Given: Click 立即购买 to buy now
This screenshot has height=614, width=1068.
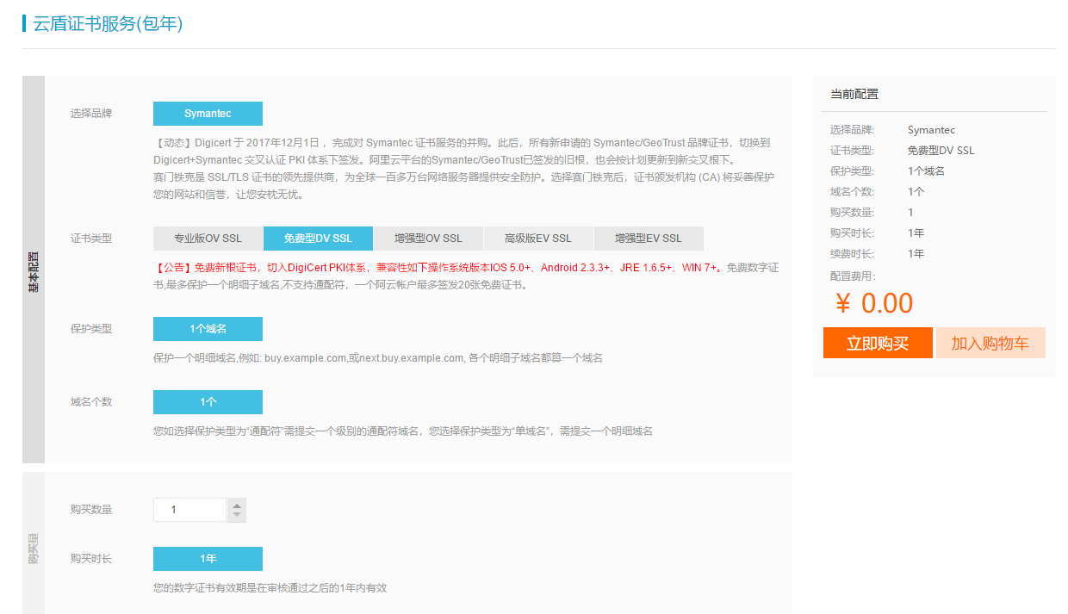Looking at the screenshot, I should click(878, 343).
